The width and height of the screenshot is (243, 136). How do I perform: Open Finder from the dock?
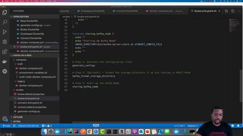pos(44,131)
